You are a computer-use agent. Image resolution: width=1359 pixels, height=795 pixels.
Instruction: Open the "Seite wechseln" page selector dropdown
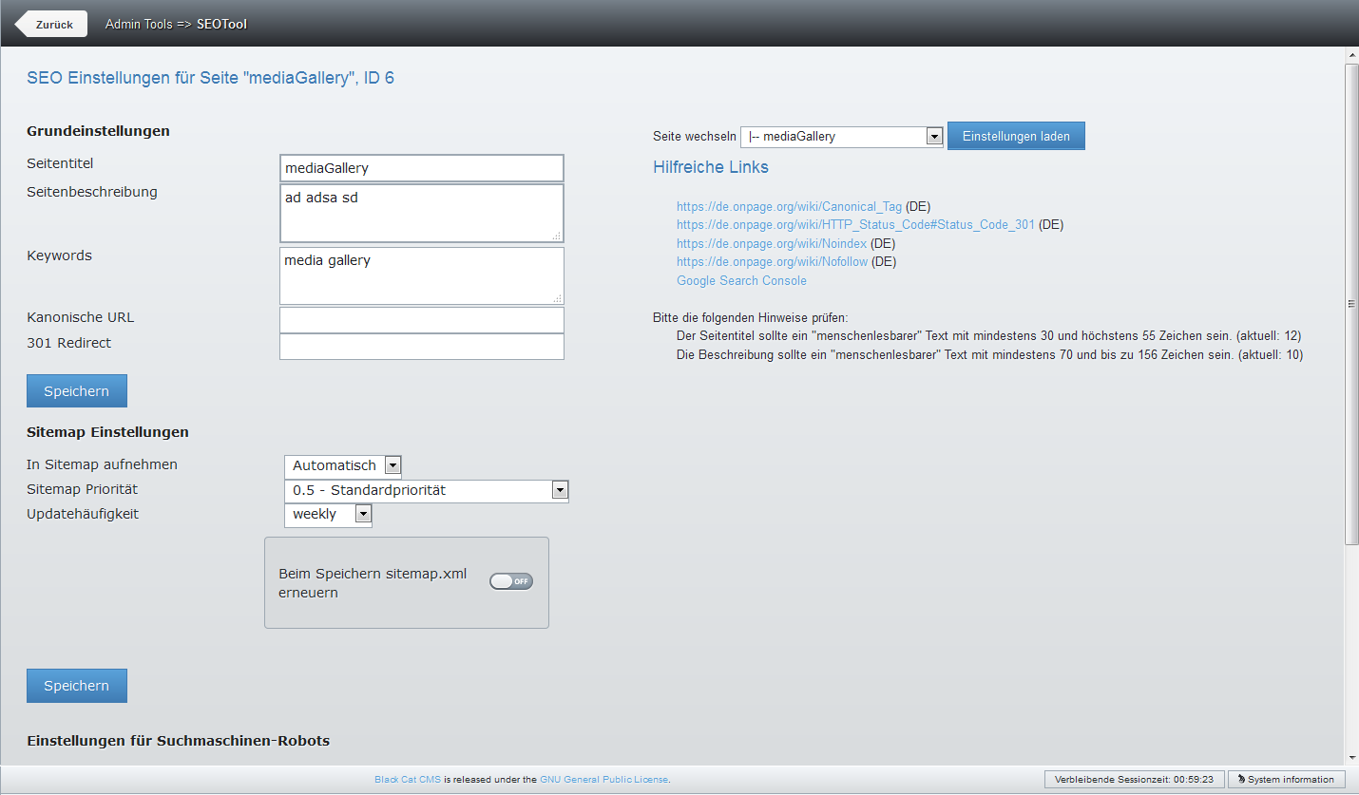coord(932,136)
